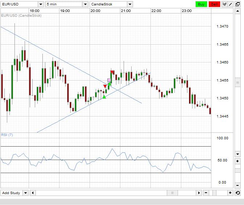Click the vertical zoom slider handle
This screenshot has width=244, height=205.
237,171
